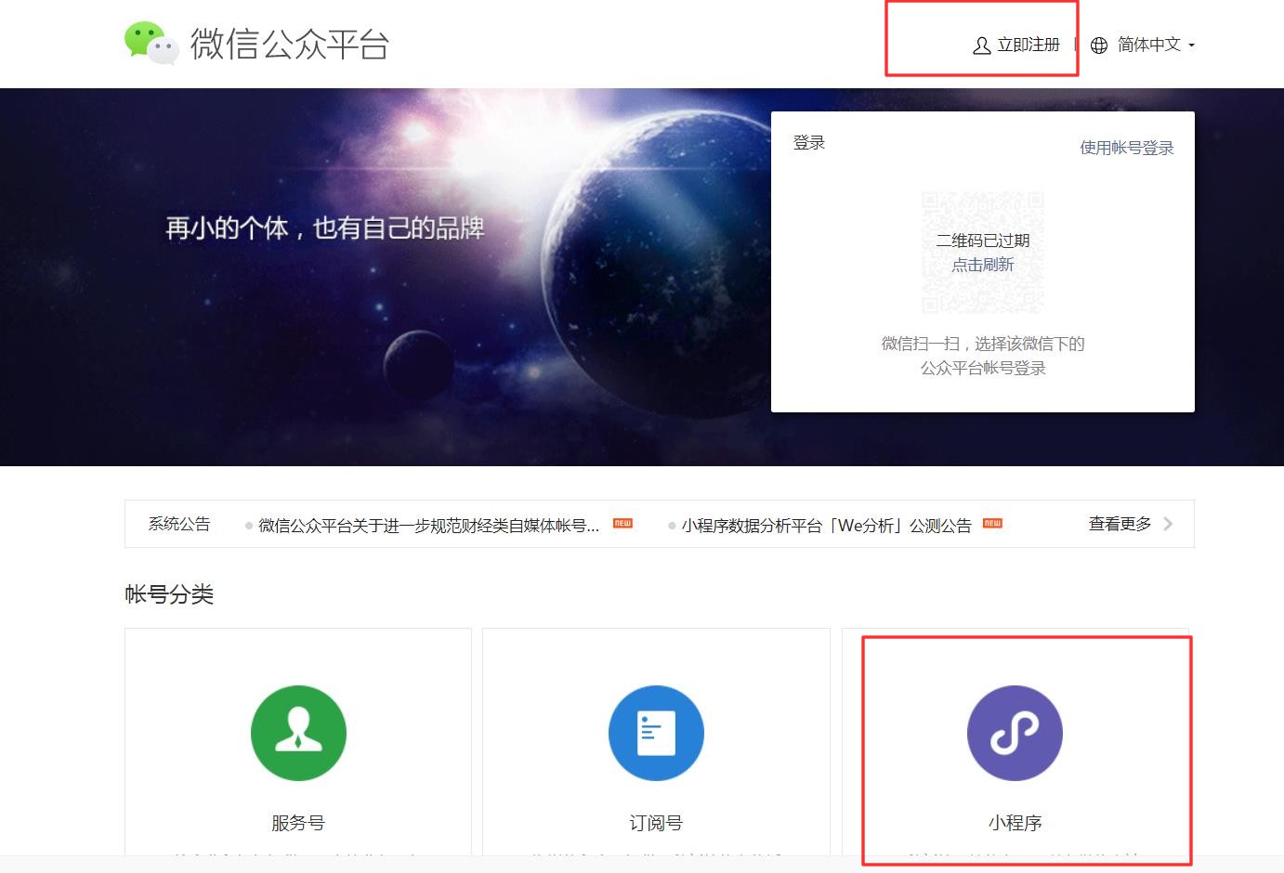This screenshot has width=1284, height=873.
Task: Open the 微信公众平台 title text
Action: click(x=290, y=44)
